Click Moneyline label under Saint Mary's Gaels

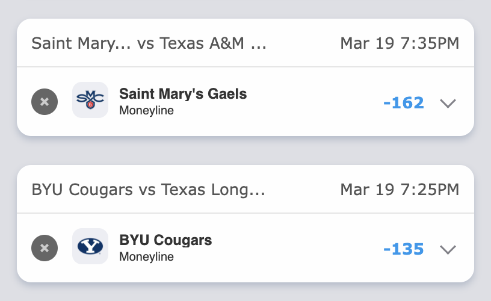pos(146,111)
